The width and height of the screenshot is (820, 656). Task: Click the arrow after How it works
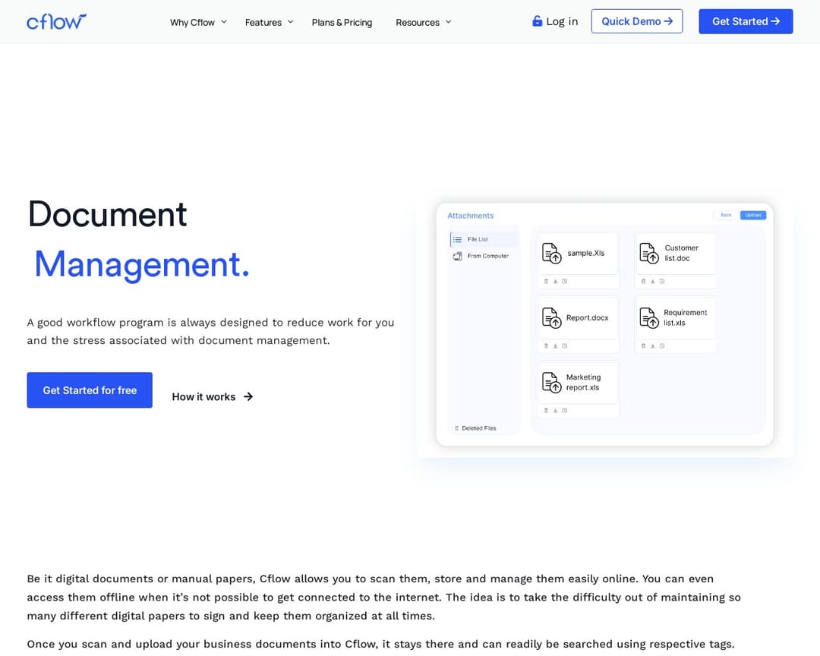tap(248, 396)
